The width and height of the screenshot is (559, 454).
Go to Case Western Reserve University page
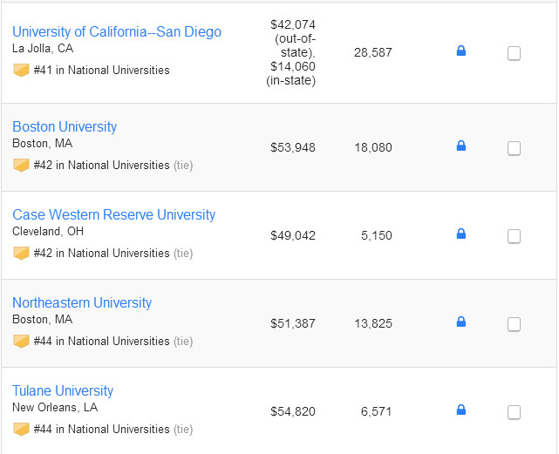pyautogui.click(x=113, y=215)
